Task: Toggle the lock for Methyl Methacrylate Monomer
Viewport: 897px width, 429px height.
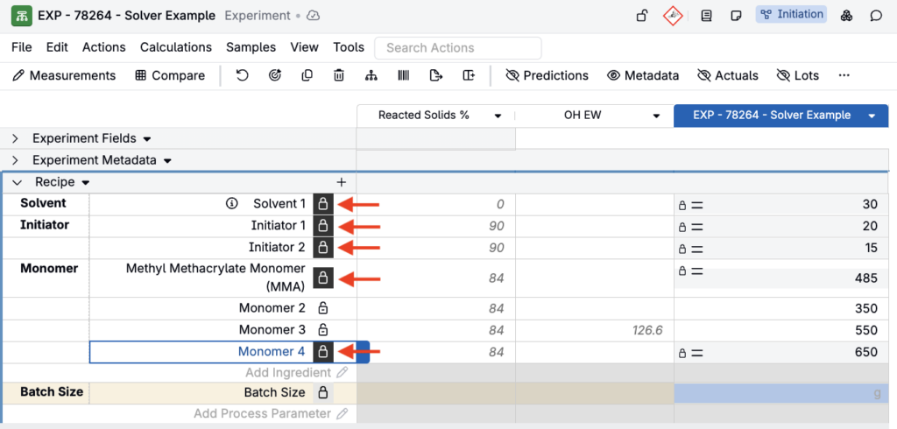Action: click(323, 278)
